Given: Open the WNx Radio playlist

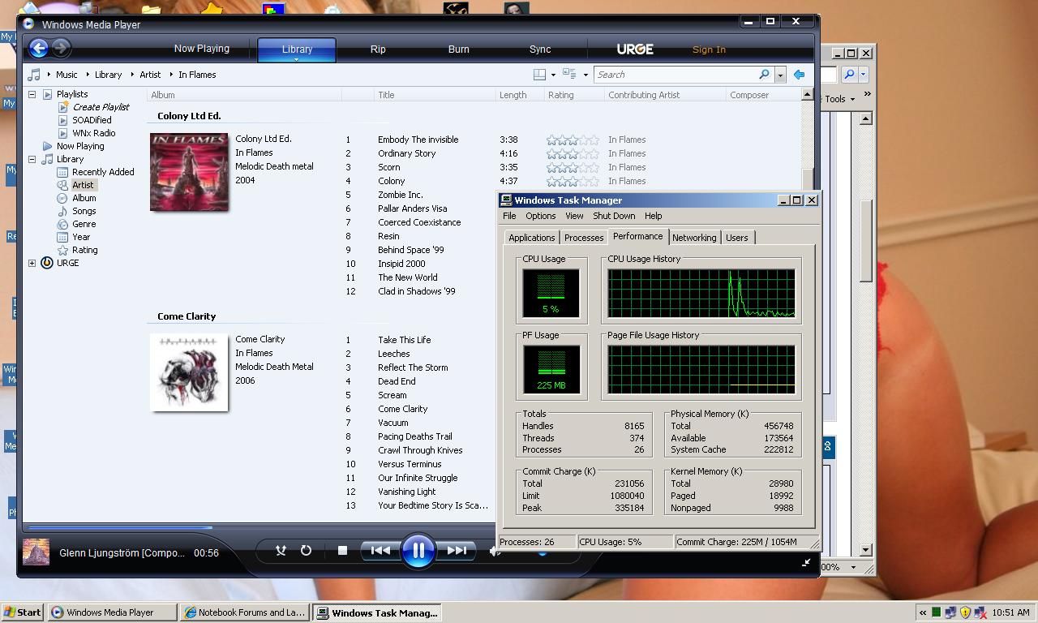Looking at the screenshot, I should coord(93,133).
